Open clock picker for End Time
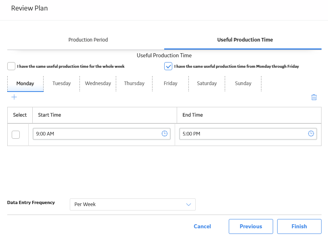This screenshot has height=244, width=328. pyautogui.click(x=311, y=133)
